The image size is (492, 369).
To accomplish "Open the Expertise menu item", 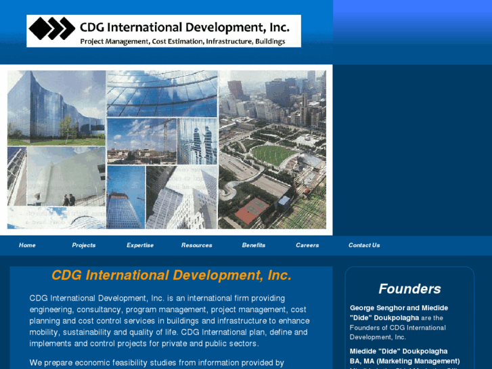I will point(140,245).
